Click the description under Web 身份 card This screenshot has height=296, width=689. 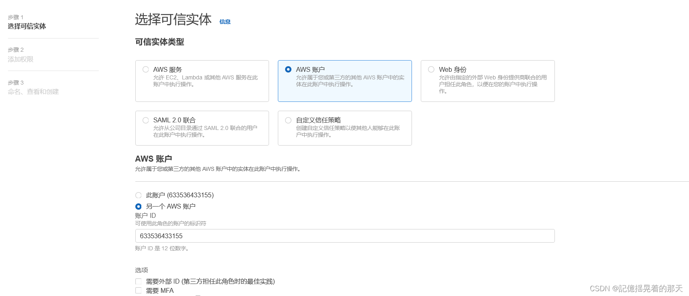pyautogui.click(x=493, y=84)
